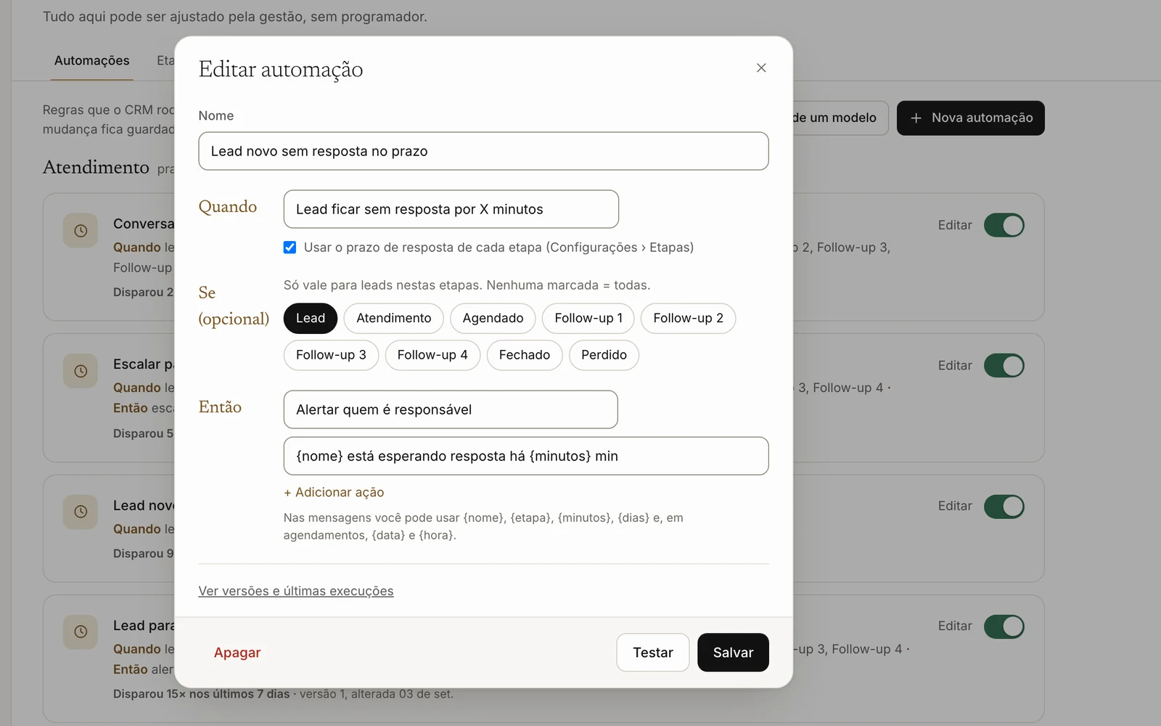
Task: Click plus icon in Nova automação button
Action: pos(916,118)
